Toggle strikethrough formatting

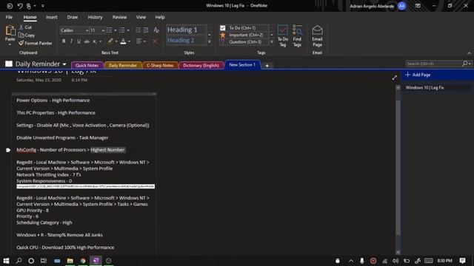[87, 41]
